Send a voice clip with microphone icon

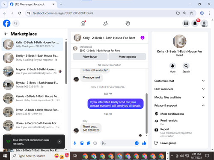tap(75, 143)
